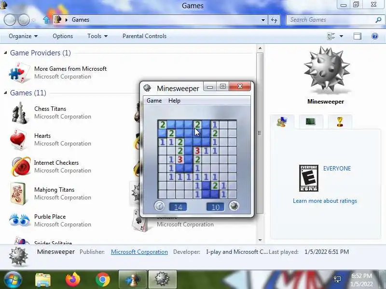Open the Organize menu
Image resolution: width=386 pixels, height=289 pixels.
point(23,36)
